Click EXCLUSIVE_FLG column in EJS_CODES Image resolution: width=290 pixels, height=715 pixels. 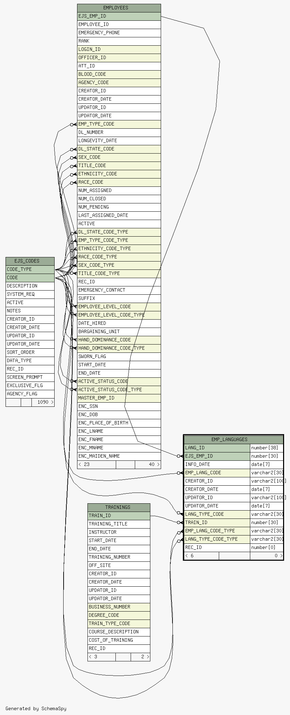point(30,386)
